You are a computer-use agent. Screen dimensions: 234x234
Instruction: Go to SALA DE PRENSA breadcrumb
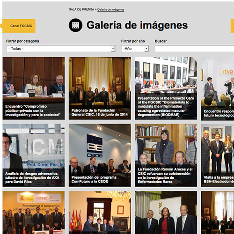[81, 9]
